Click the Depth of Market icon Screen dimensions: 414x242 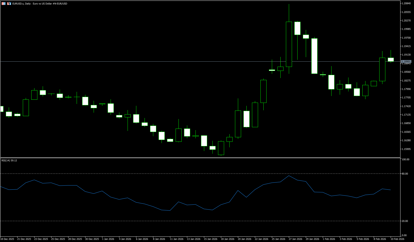(x=9, y=4)
